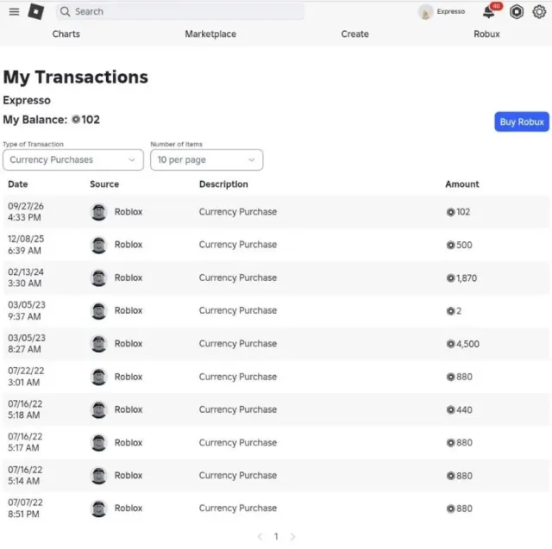Click Roblox avatar in 02/13/24 transaction row

(98, 278)
